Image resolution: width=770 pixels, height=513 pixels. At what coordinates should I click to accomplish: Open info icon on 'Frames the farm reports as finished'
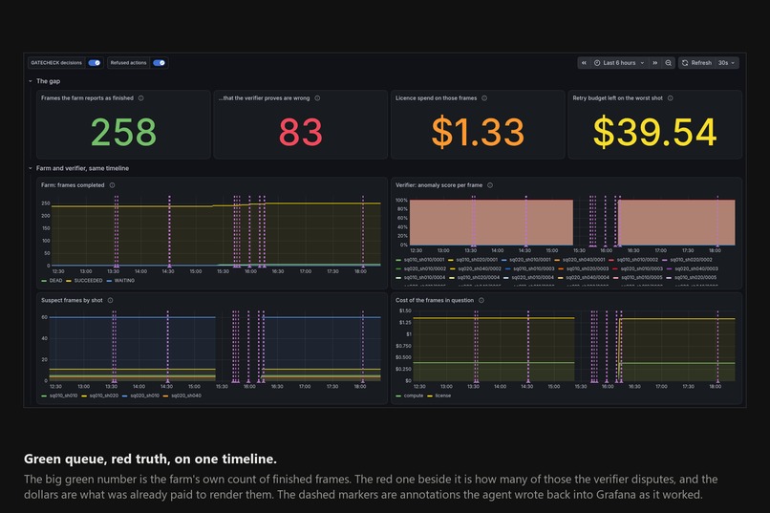click(141, 98)
